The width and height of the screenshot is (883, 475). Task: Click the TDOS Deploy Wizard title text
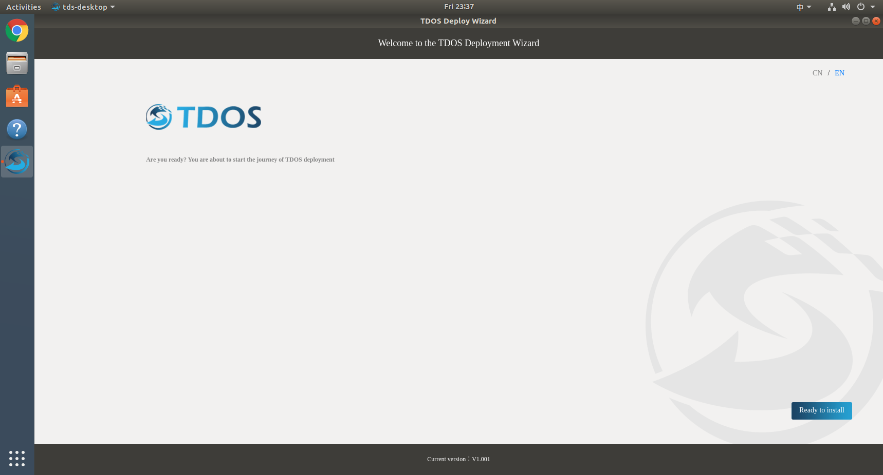pyautogui.click(x=458, y=21)
